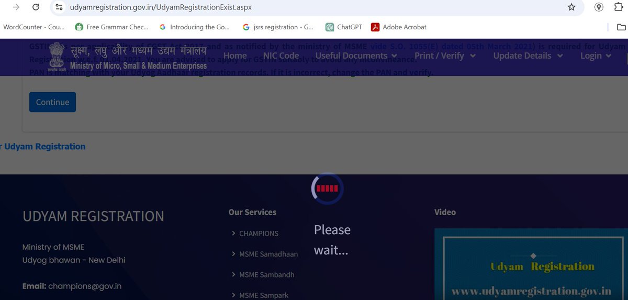The height and width of the screenshot is (300, 628).
Task: Bookmark this page with star icon
Action: [571, 7]
